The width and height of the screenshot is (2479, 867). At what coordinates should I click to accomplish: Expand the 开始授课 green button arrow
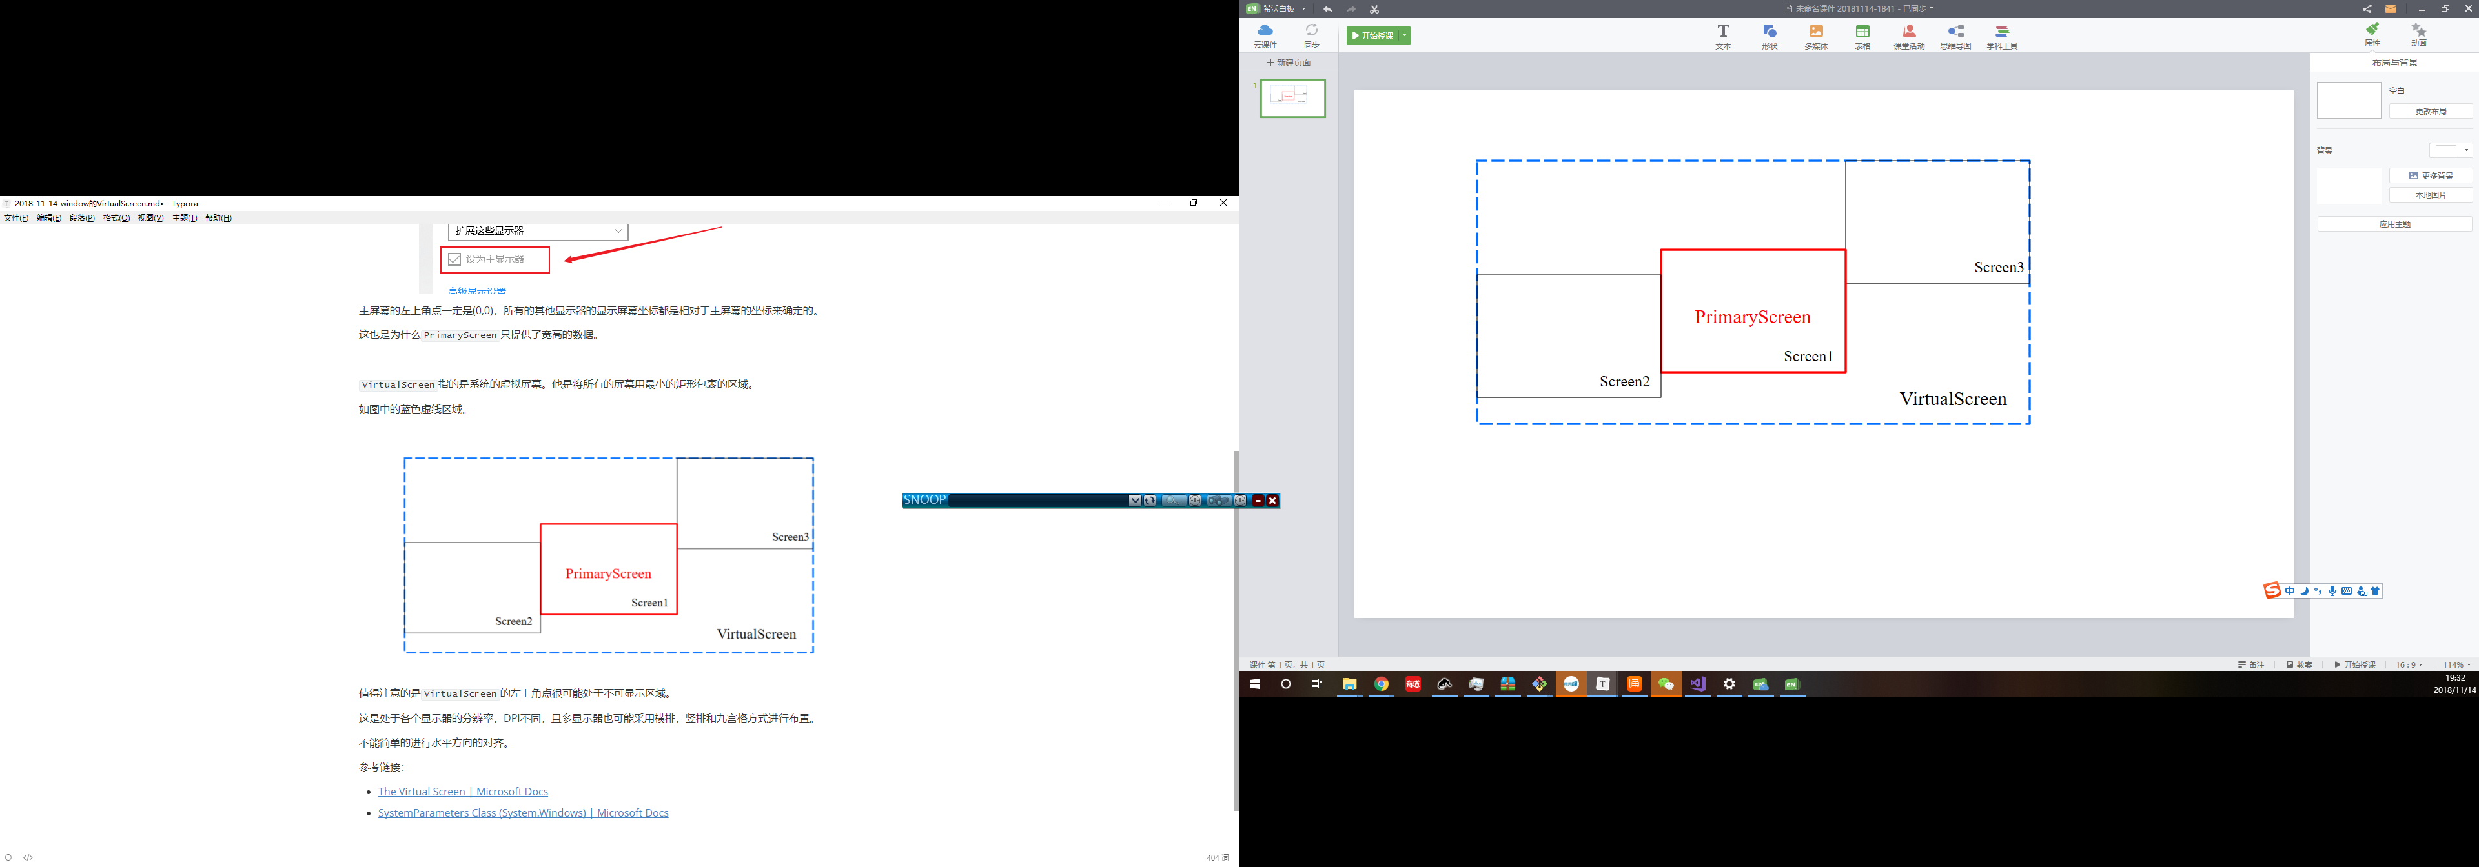(1405, 37)
